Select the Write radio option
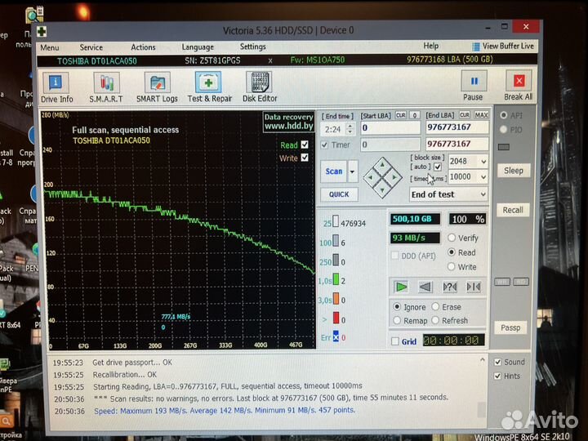This screenshot has height=441, width=588. tap(451, 266)
